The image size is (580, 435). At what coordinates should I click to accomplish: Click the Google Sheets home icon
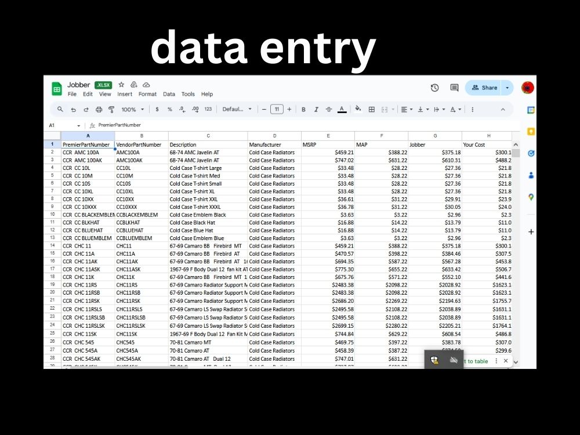57,89
